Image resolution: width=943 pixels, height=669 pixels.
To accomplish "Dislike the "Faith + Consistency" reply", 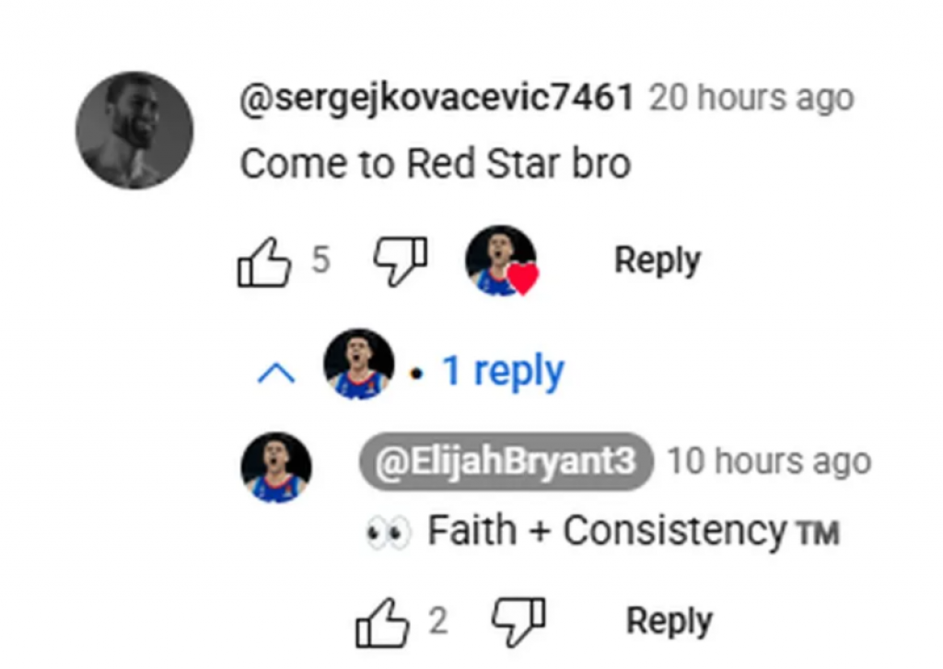I will tap(518, 621).
